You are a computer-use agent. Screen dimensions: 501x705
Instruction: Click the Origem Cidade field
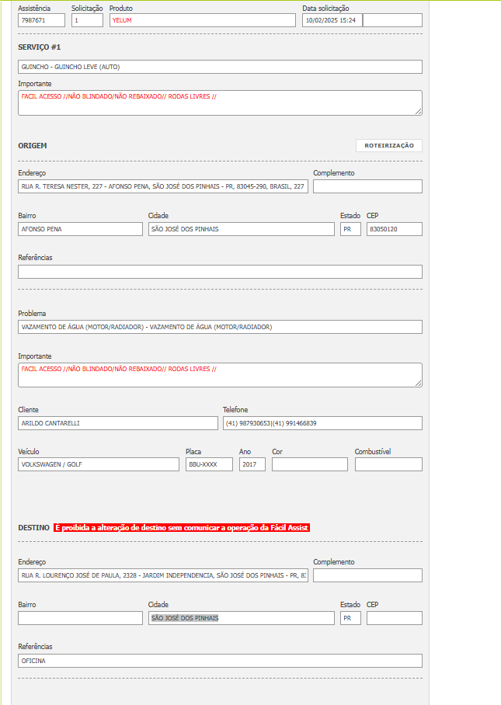coord(241,229)
